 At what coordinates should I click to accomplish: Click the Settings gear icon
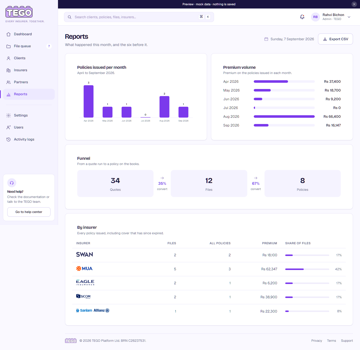[x=8, y=115]
